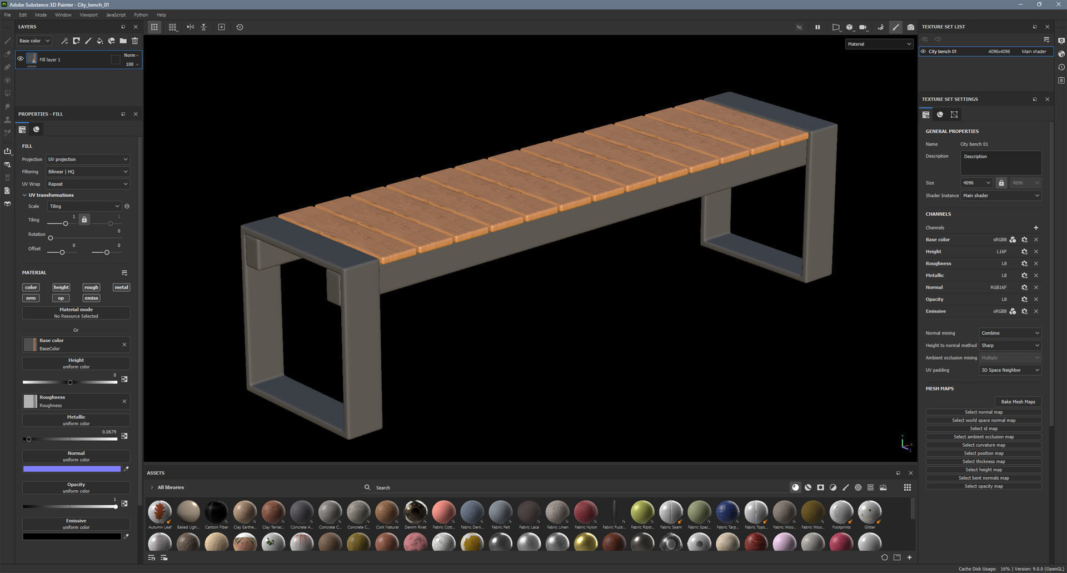Viewport: 1067px width, 573px height.
Task: Open the Viewport menu
Action: (88, 15)
